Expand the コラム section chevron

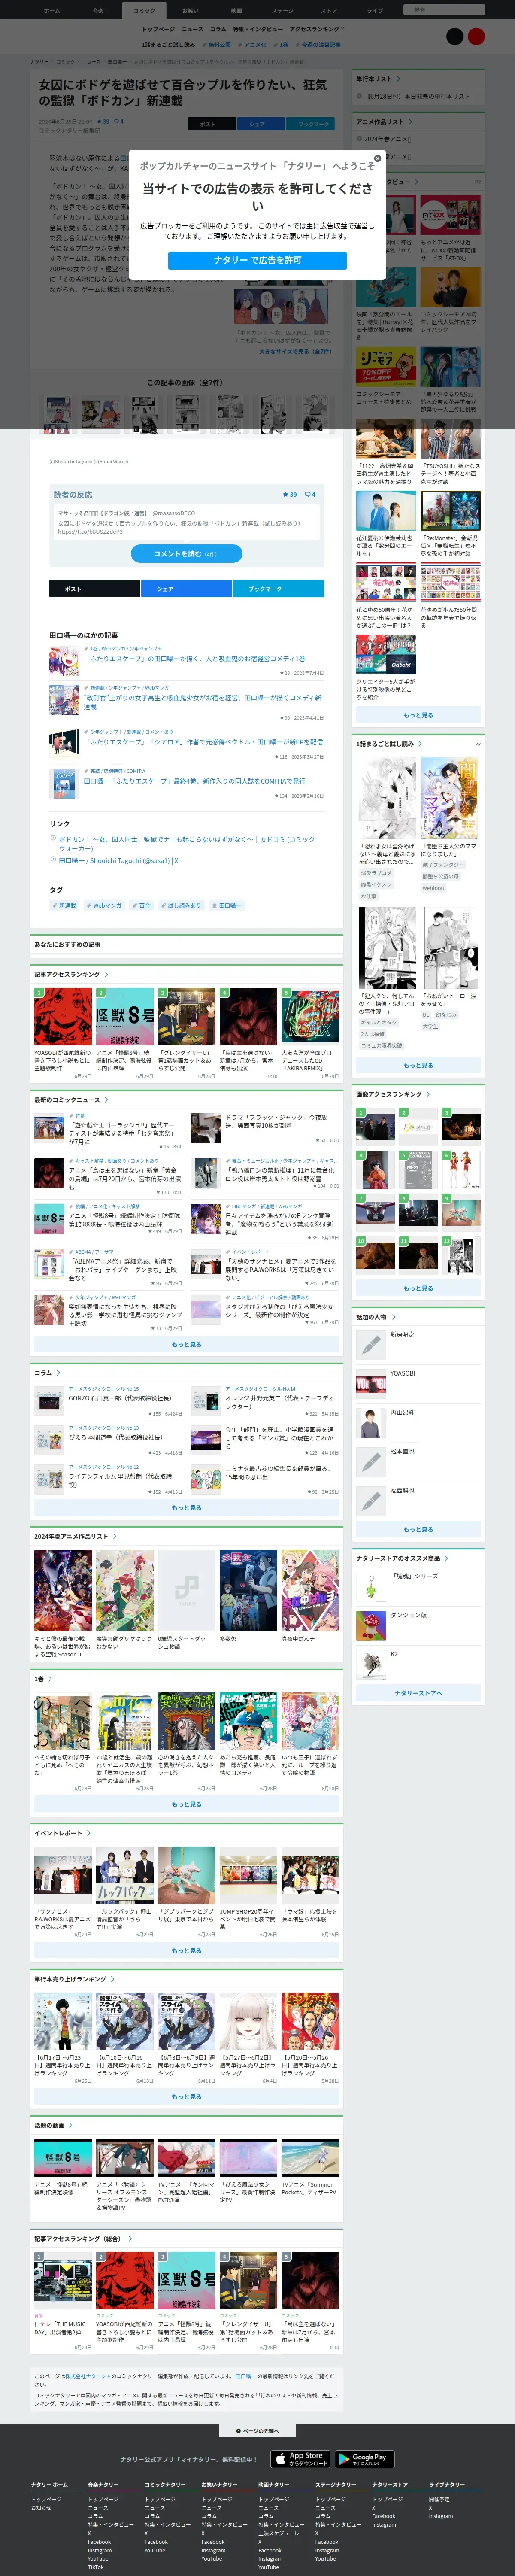[x=59, y=1373]
